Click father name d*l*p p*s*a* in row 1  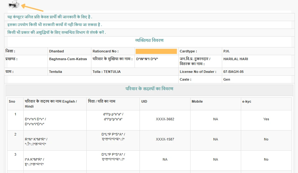pos(113,114)
